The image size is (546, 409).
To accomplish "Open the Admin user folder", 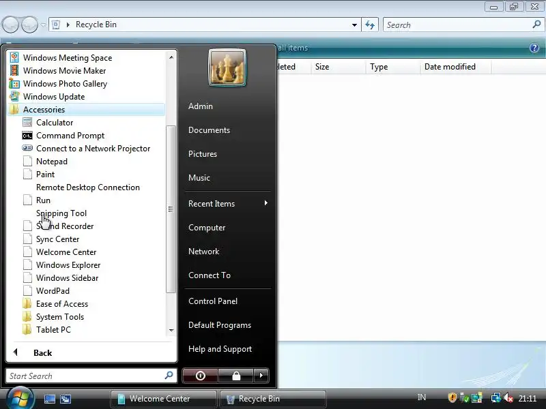I will click(x=201, y=106).
